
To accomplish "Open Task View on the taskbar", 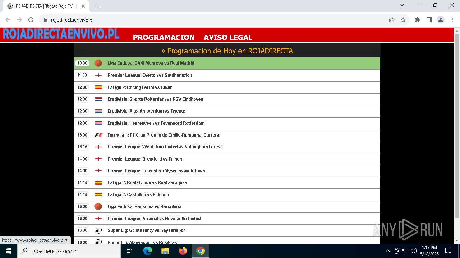I will point(129,251).
